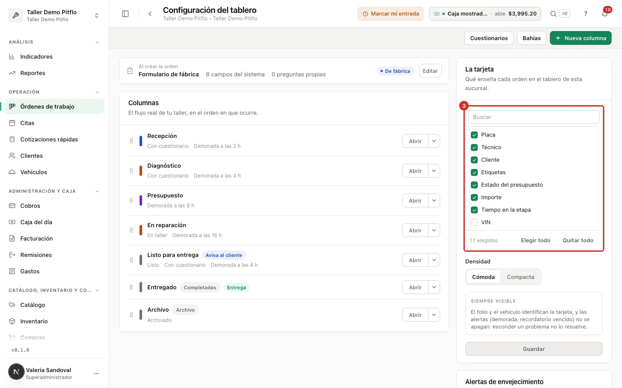Click Marcar mi entrada button
The height and width of the screenshot is (388, 622).
pyautogui.click(x=390, y=14)
